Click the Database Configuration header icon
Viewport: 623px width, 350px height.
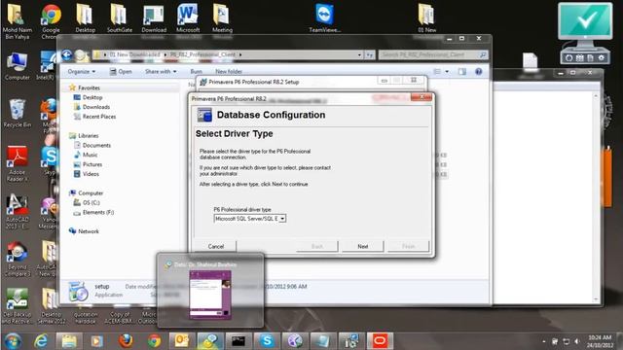(204, 115)
